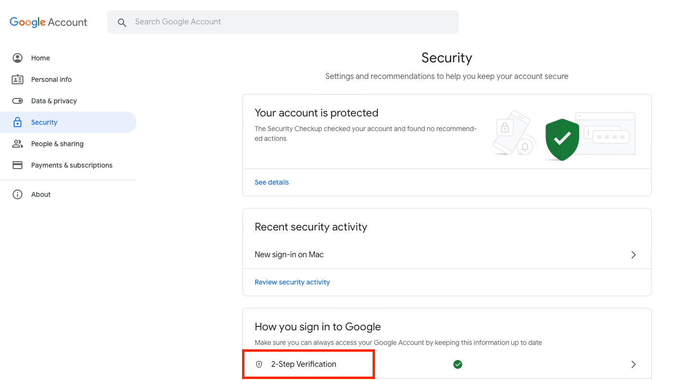The width and height of the screenshot is (673, 380).
Task: Open the Data & privacy menu item
Action: [54, 101]
